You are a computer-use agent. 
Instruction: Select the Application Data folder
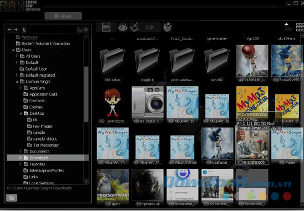point(40,94)
